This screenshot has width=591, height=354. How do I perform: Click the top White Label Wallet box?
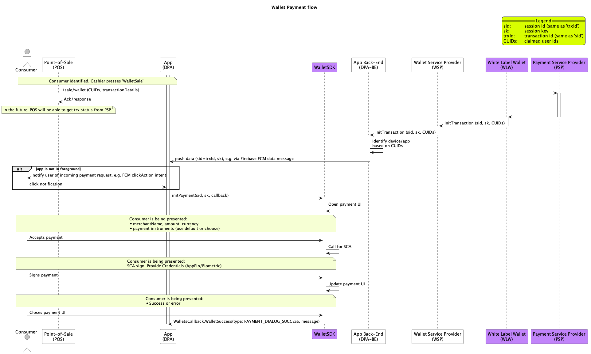(507, 65)
